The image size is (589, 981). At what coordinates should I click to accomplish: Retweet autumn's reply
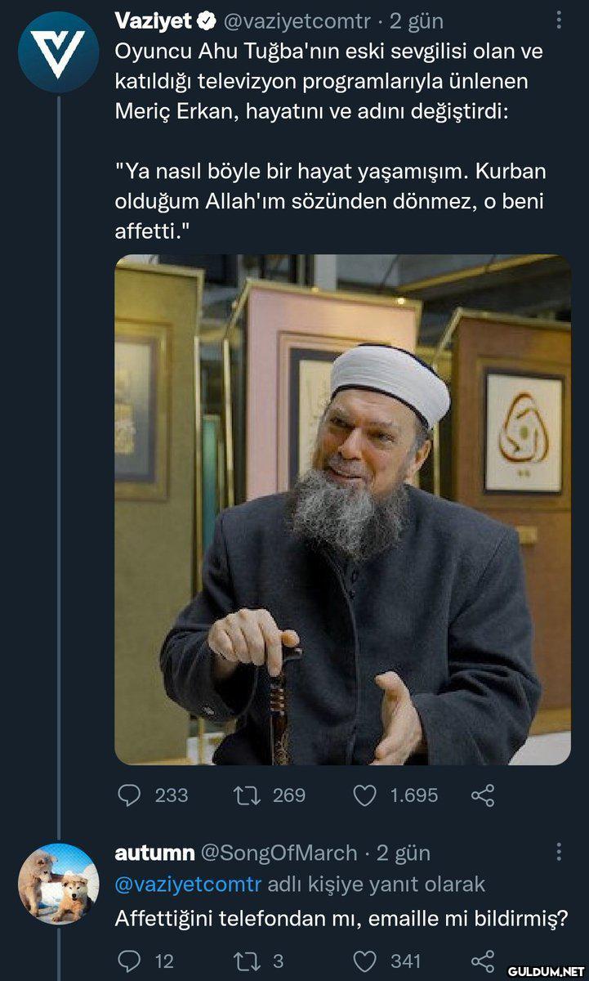coord(244,961)
